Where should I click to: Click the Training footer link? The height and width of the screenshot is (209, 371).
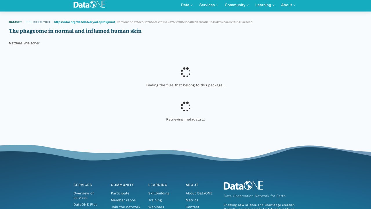click(155, 200)
